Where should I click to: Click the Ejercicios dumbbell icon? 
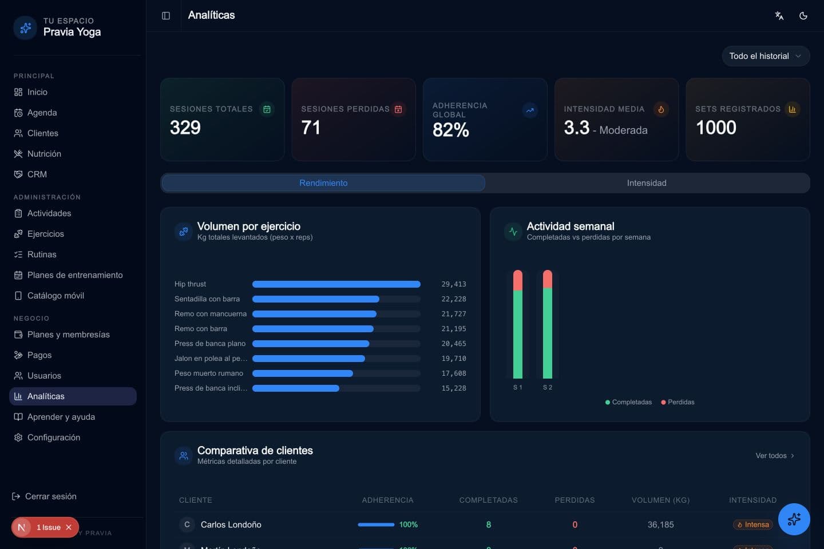18,234
